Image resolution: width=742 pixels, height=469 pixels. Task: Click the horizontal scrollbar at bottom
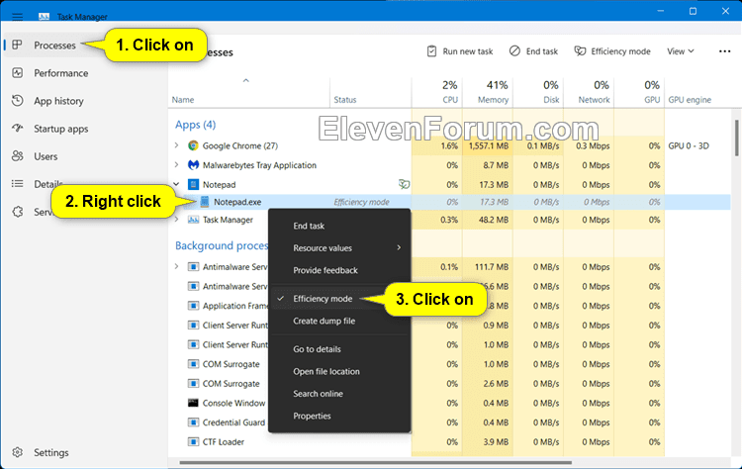point(375,462)
